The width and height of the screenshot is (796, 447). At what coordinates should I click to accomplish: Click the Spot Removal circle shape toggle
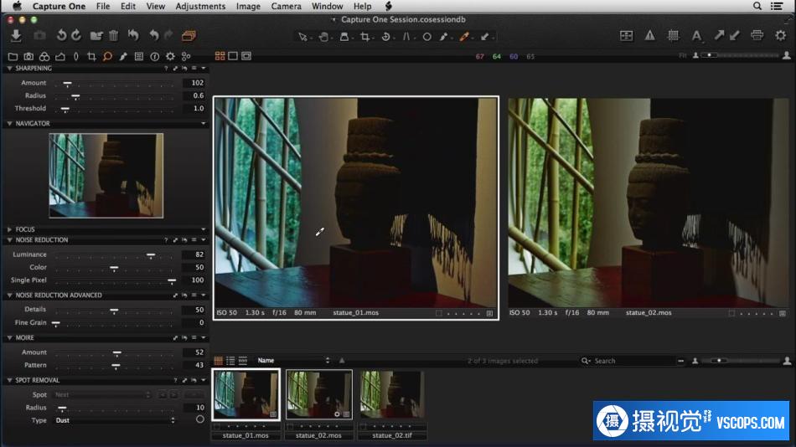tap(200, 419)
